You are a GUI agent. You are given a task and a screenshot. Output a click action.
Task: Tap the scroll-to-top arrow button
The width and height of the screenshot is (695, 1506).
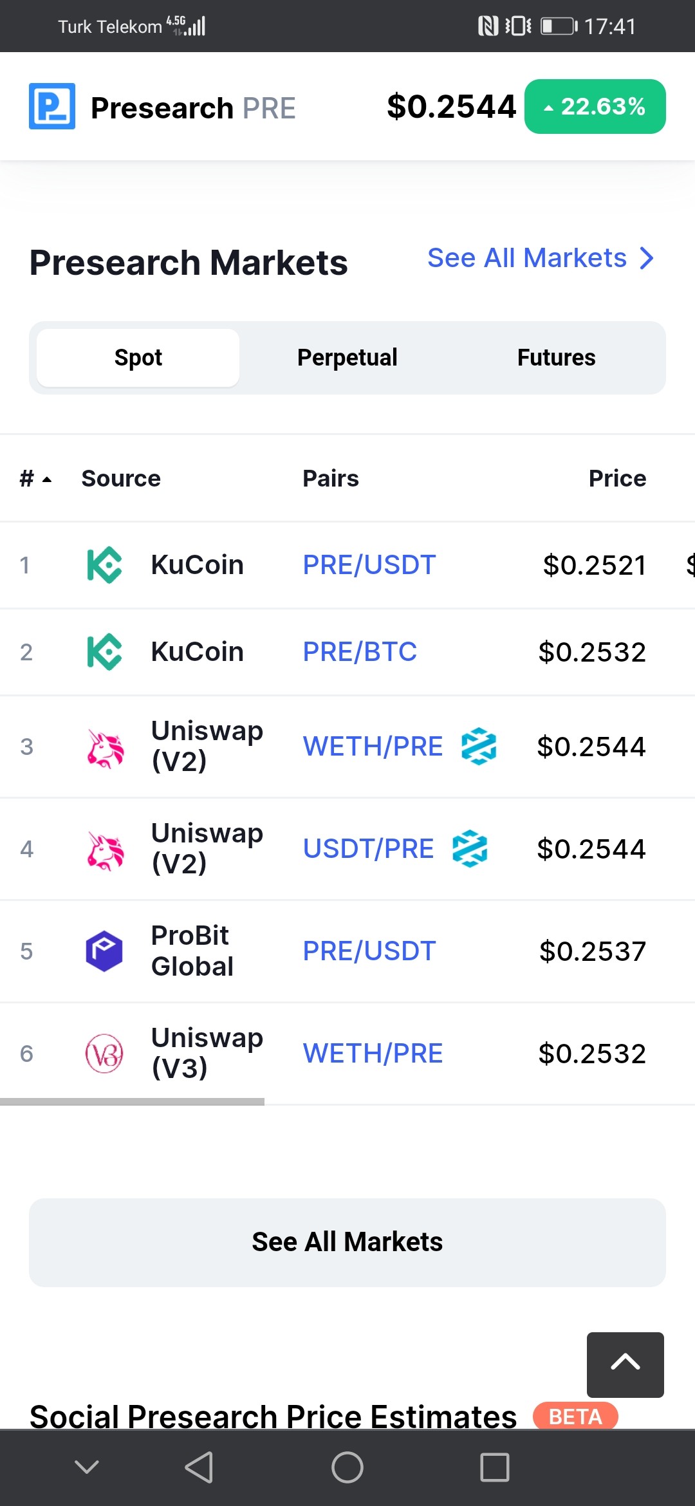coord(625,1364)
